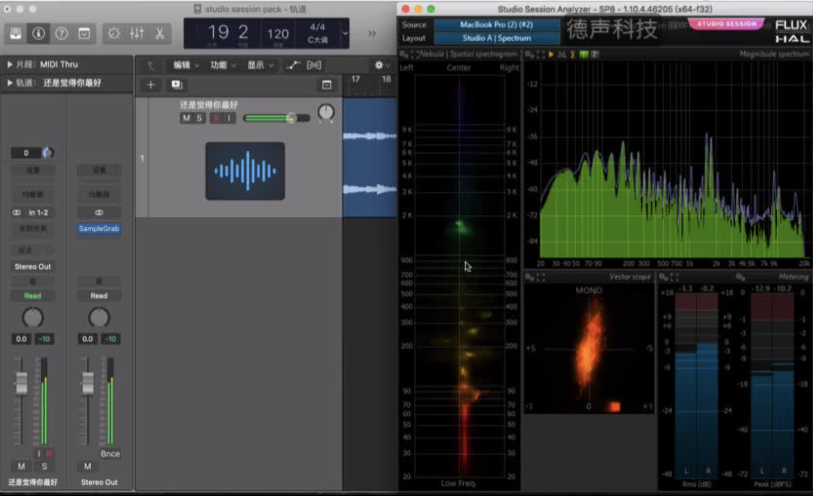Toggle stereo link icon beside In 1-2

[x=17, y=213]
